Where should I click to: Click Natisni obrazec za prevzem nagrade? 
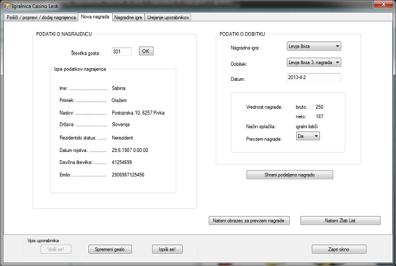coord(249,221)
